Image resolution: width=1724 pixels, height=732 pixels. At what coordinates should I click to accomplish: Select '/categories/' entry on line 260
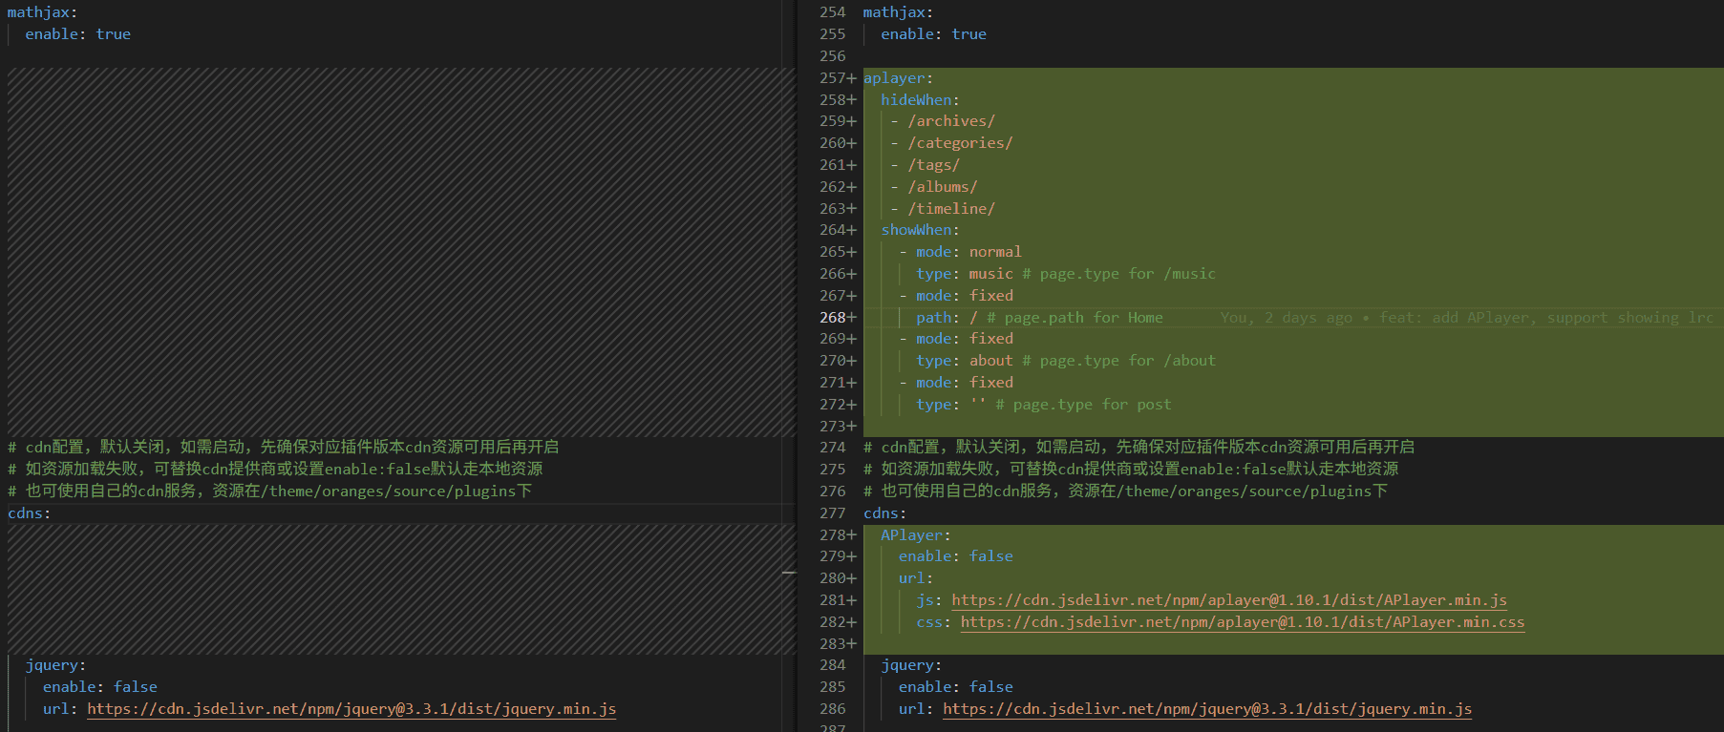(x=960, y=143)
